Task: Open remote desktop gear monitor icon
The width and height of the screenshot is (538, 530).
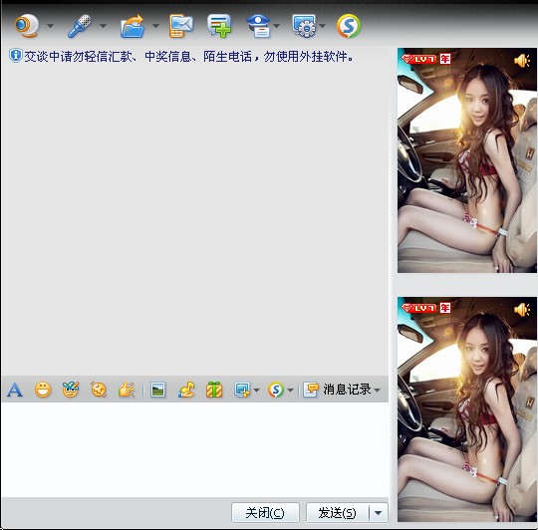Action: [x=304, y=26]
